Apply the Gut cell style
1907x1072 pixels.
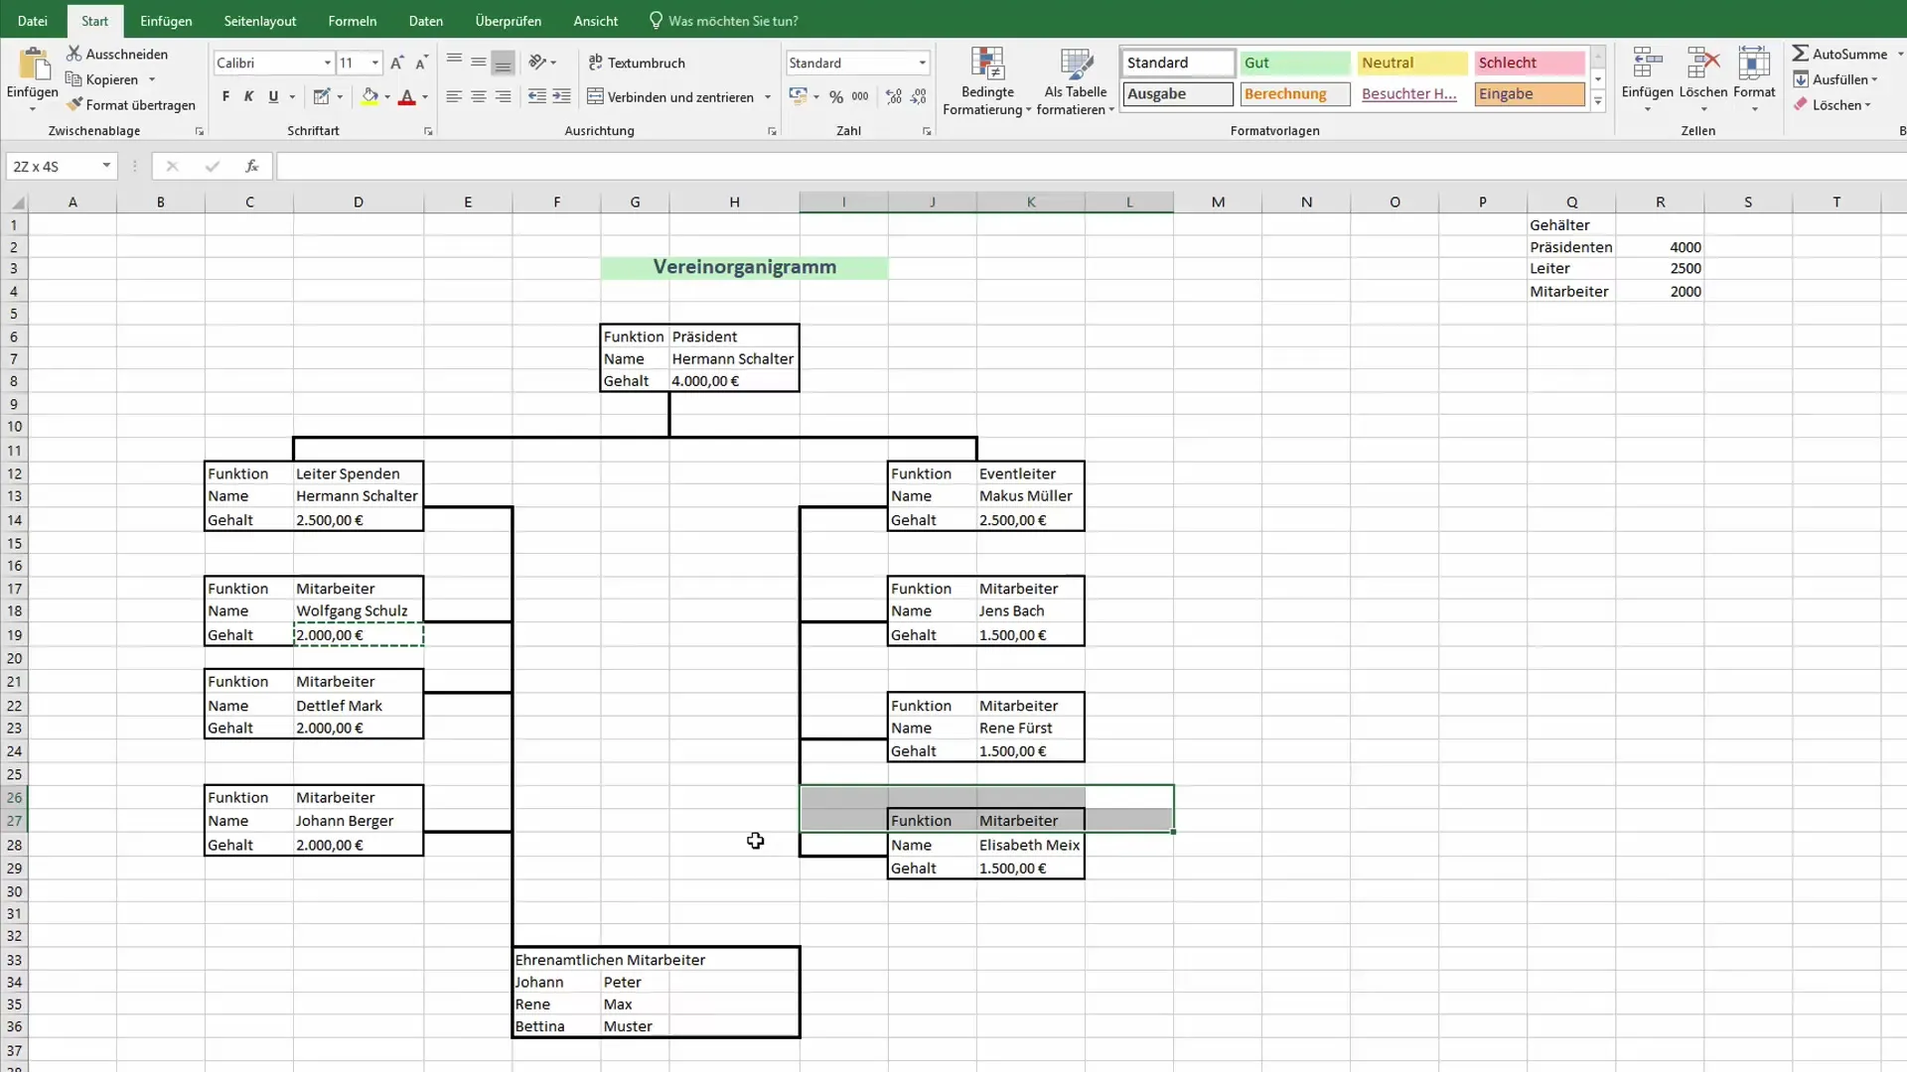pos(1294,63)
